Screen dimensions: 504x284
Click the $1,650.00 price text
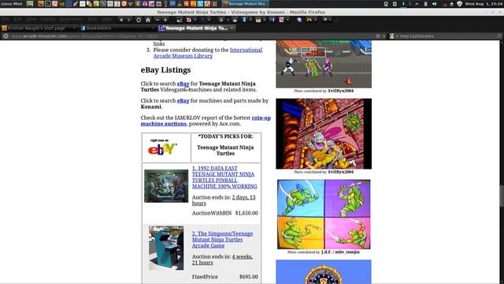click(x=246, y=213)
